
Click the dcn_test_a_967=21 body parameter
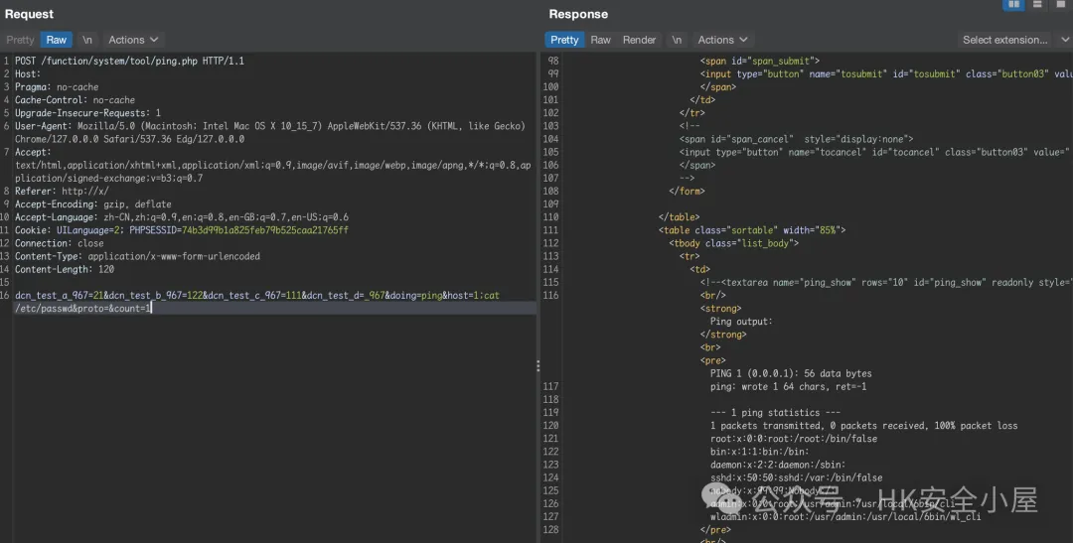pos(59,296)
